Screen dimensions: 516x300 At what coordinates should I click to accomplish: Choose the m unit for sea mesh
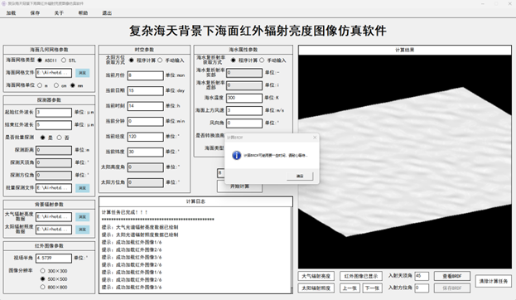[40, 85]
